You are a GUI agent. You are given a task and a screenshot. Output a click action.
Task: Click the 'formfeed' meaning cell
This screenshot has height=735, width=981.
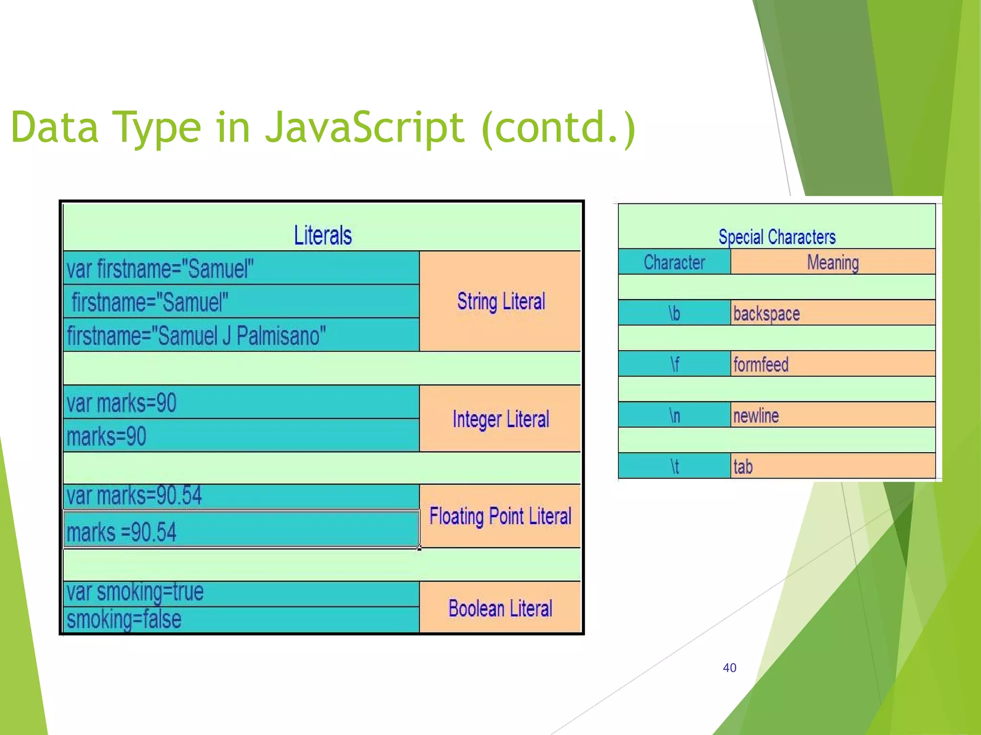click(833, 364)
